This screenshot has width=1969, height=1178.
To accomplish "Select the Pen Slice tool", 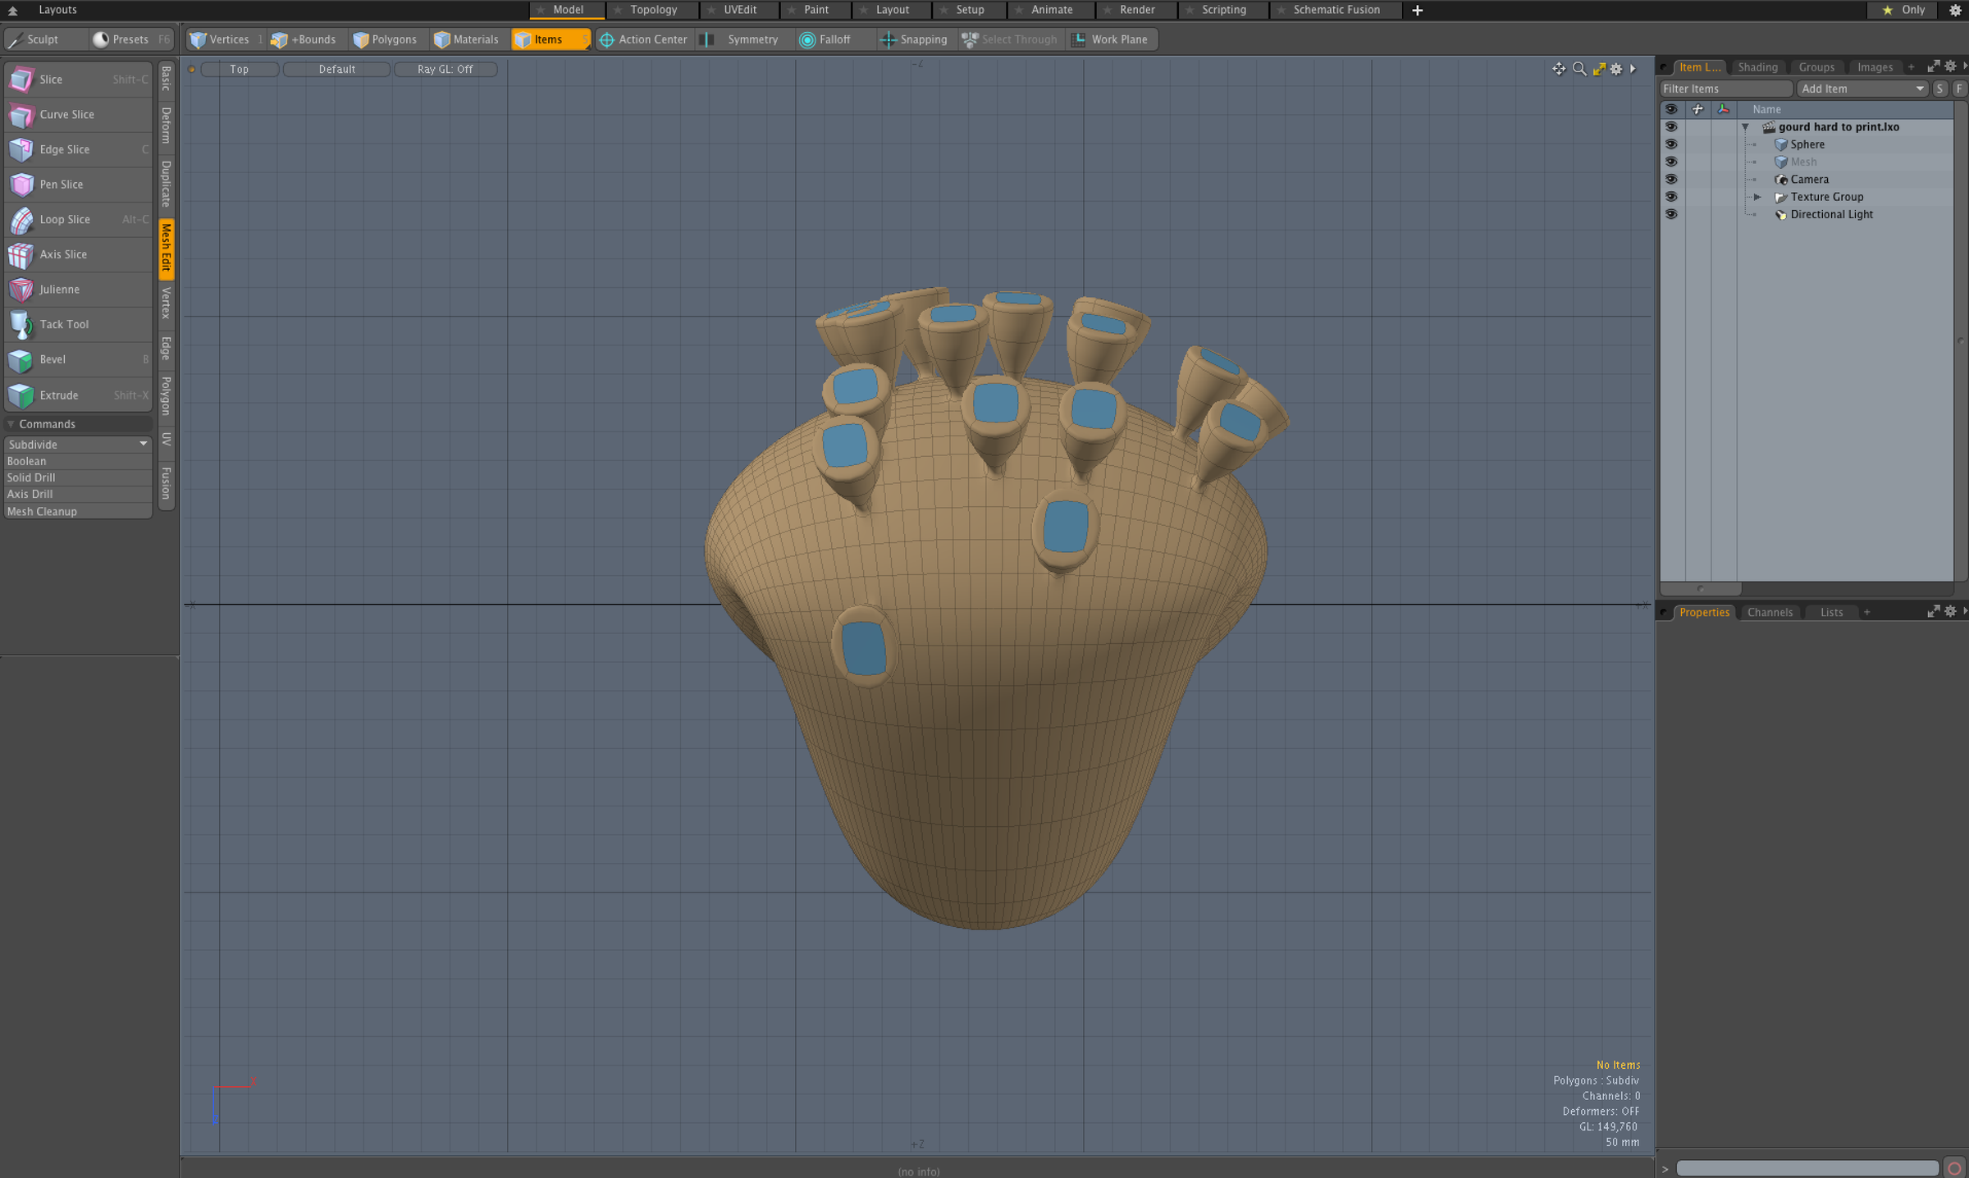I will pos(62,185).
